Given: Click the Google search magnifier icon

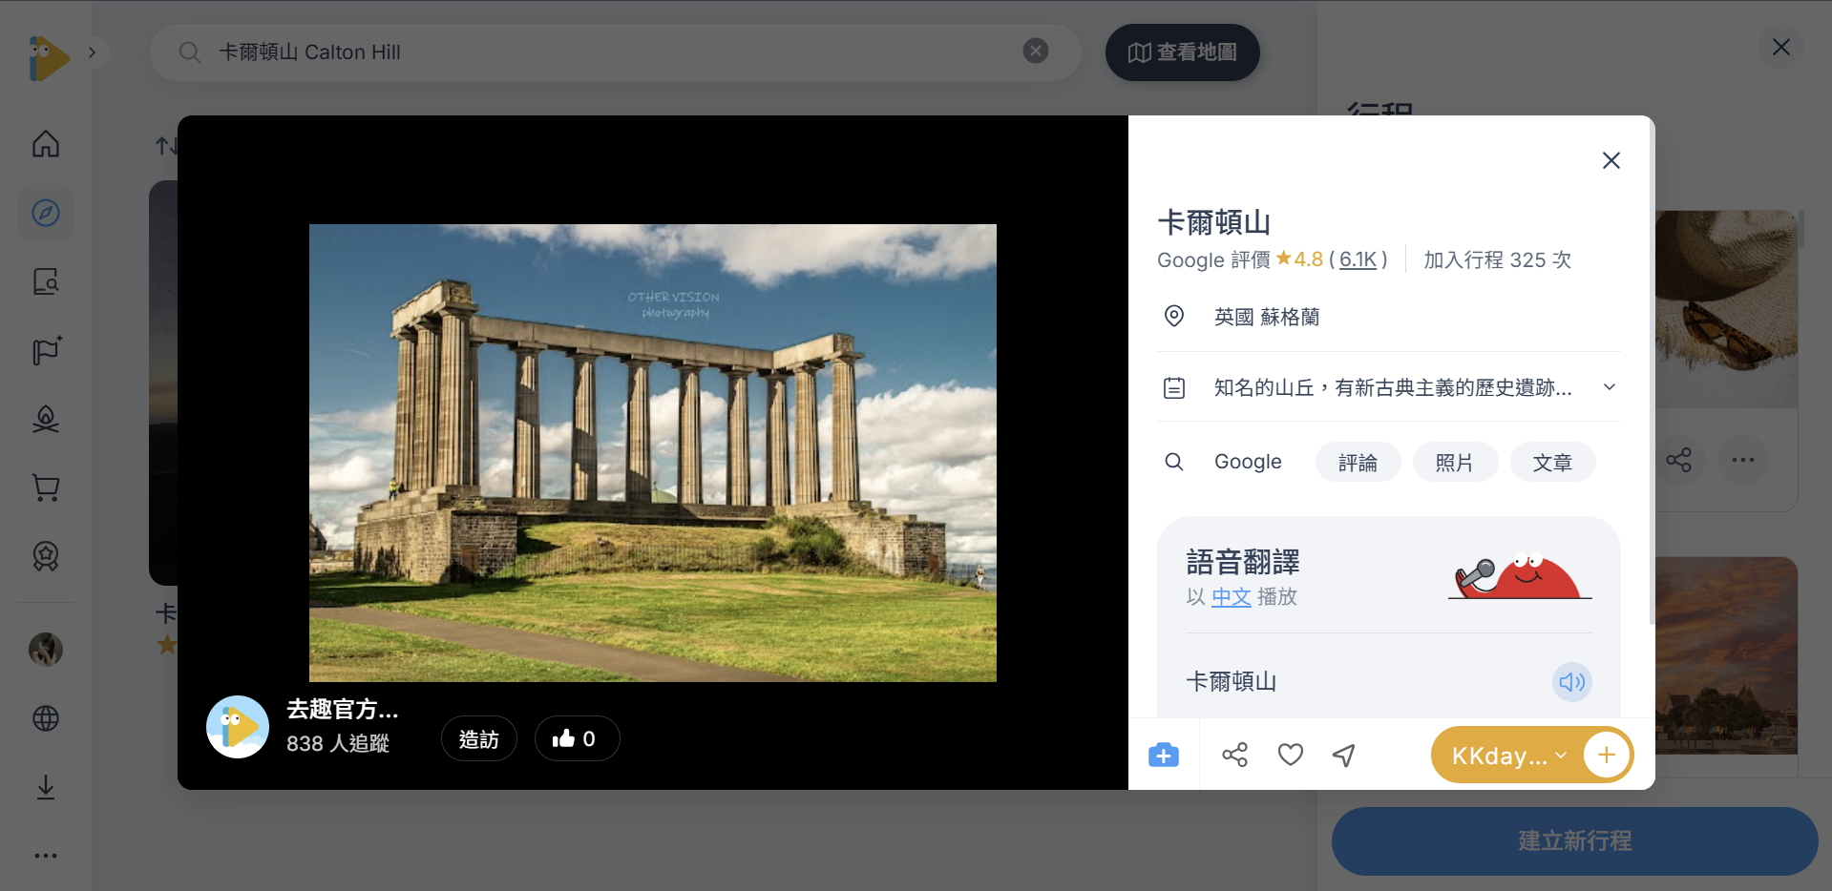Looking at the screenshot, I should (1174, 462).
